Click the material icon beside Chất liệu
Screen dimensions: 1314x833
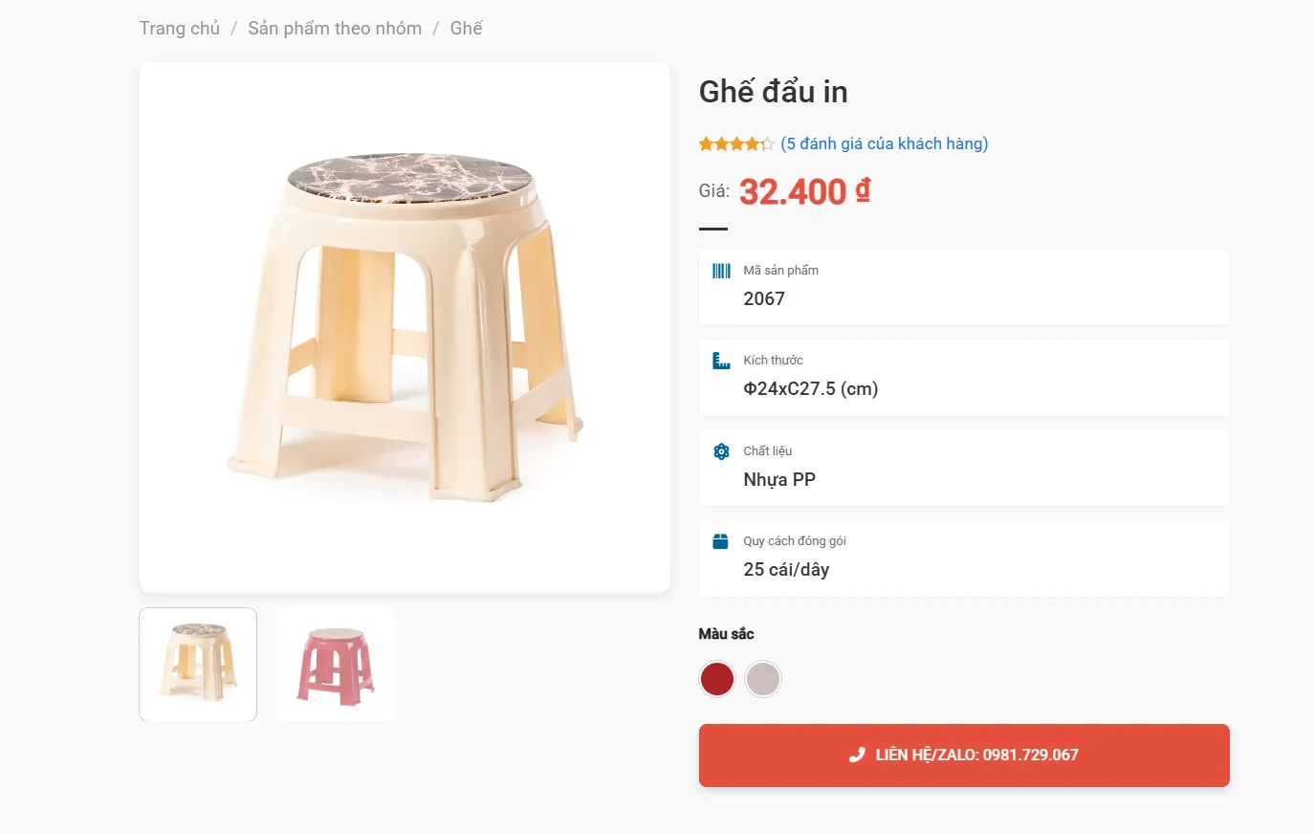coord(721,451)
